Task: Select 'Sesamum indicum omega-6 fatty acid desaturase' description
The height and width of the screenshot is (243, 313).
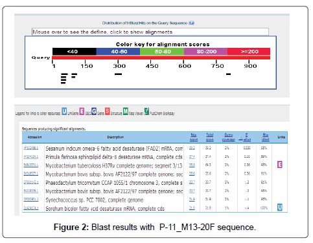Action: pyautogui.click(x=114, y=149)
